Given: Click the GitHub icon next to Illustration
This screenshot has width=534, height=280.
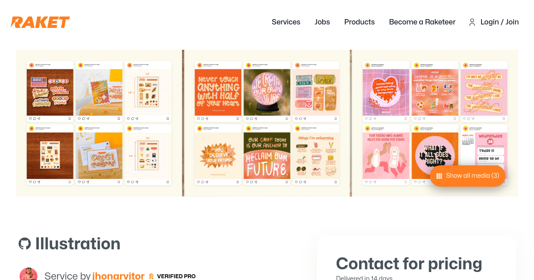Looking at the screenshot, I should click(x=24, y=244).
